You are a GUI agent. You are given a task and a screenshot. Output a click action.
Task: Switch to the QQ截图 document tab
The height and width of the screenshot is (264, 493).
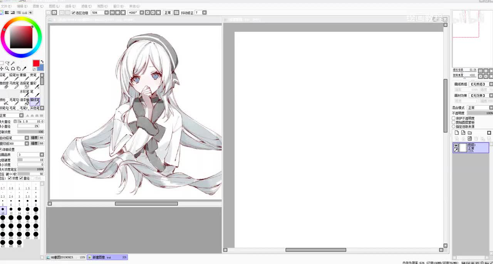tap(66, 257)
